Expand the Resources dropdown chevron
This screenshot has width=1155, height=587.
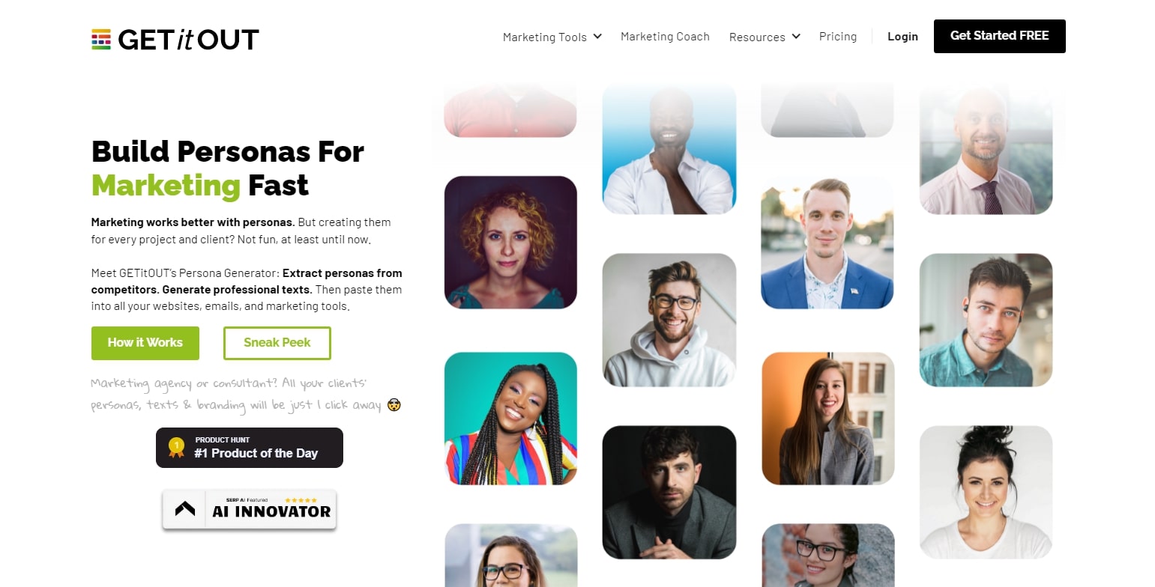pos(796,36)
